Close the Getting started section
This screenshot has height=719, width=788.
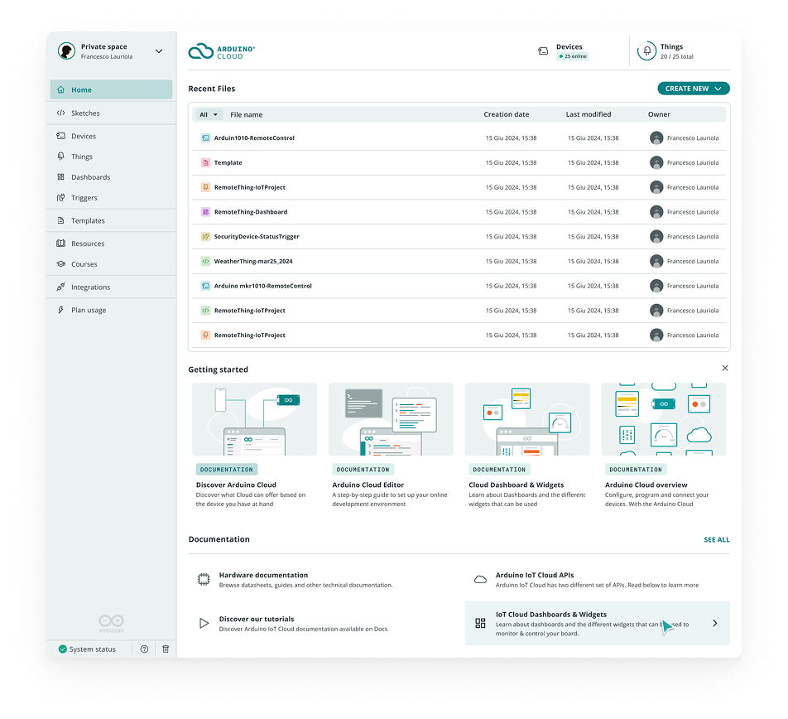click(x=725, y=368)
